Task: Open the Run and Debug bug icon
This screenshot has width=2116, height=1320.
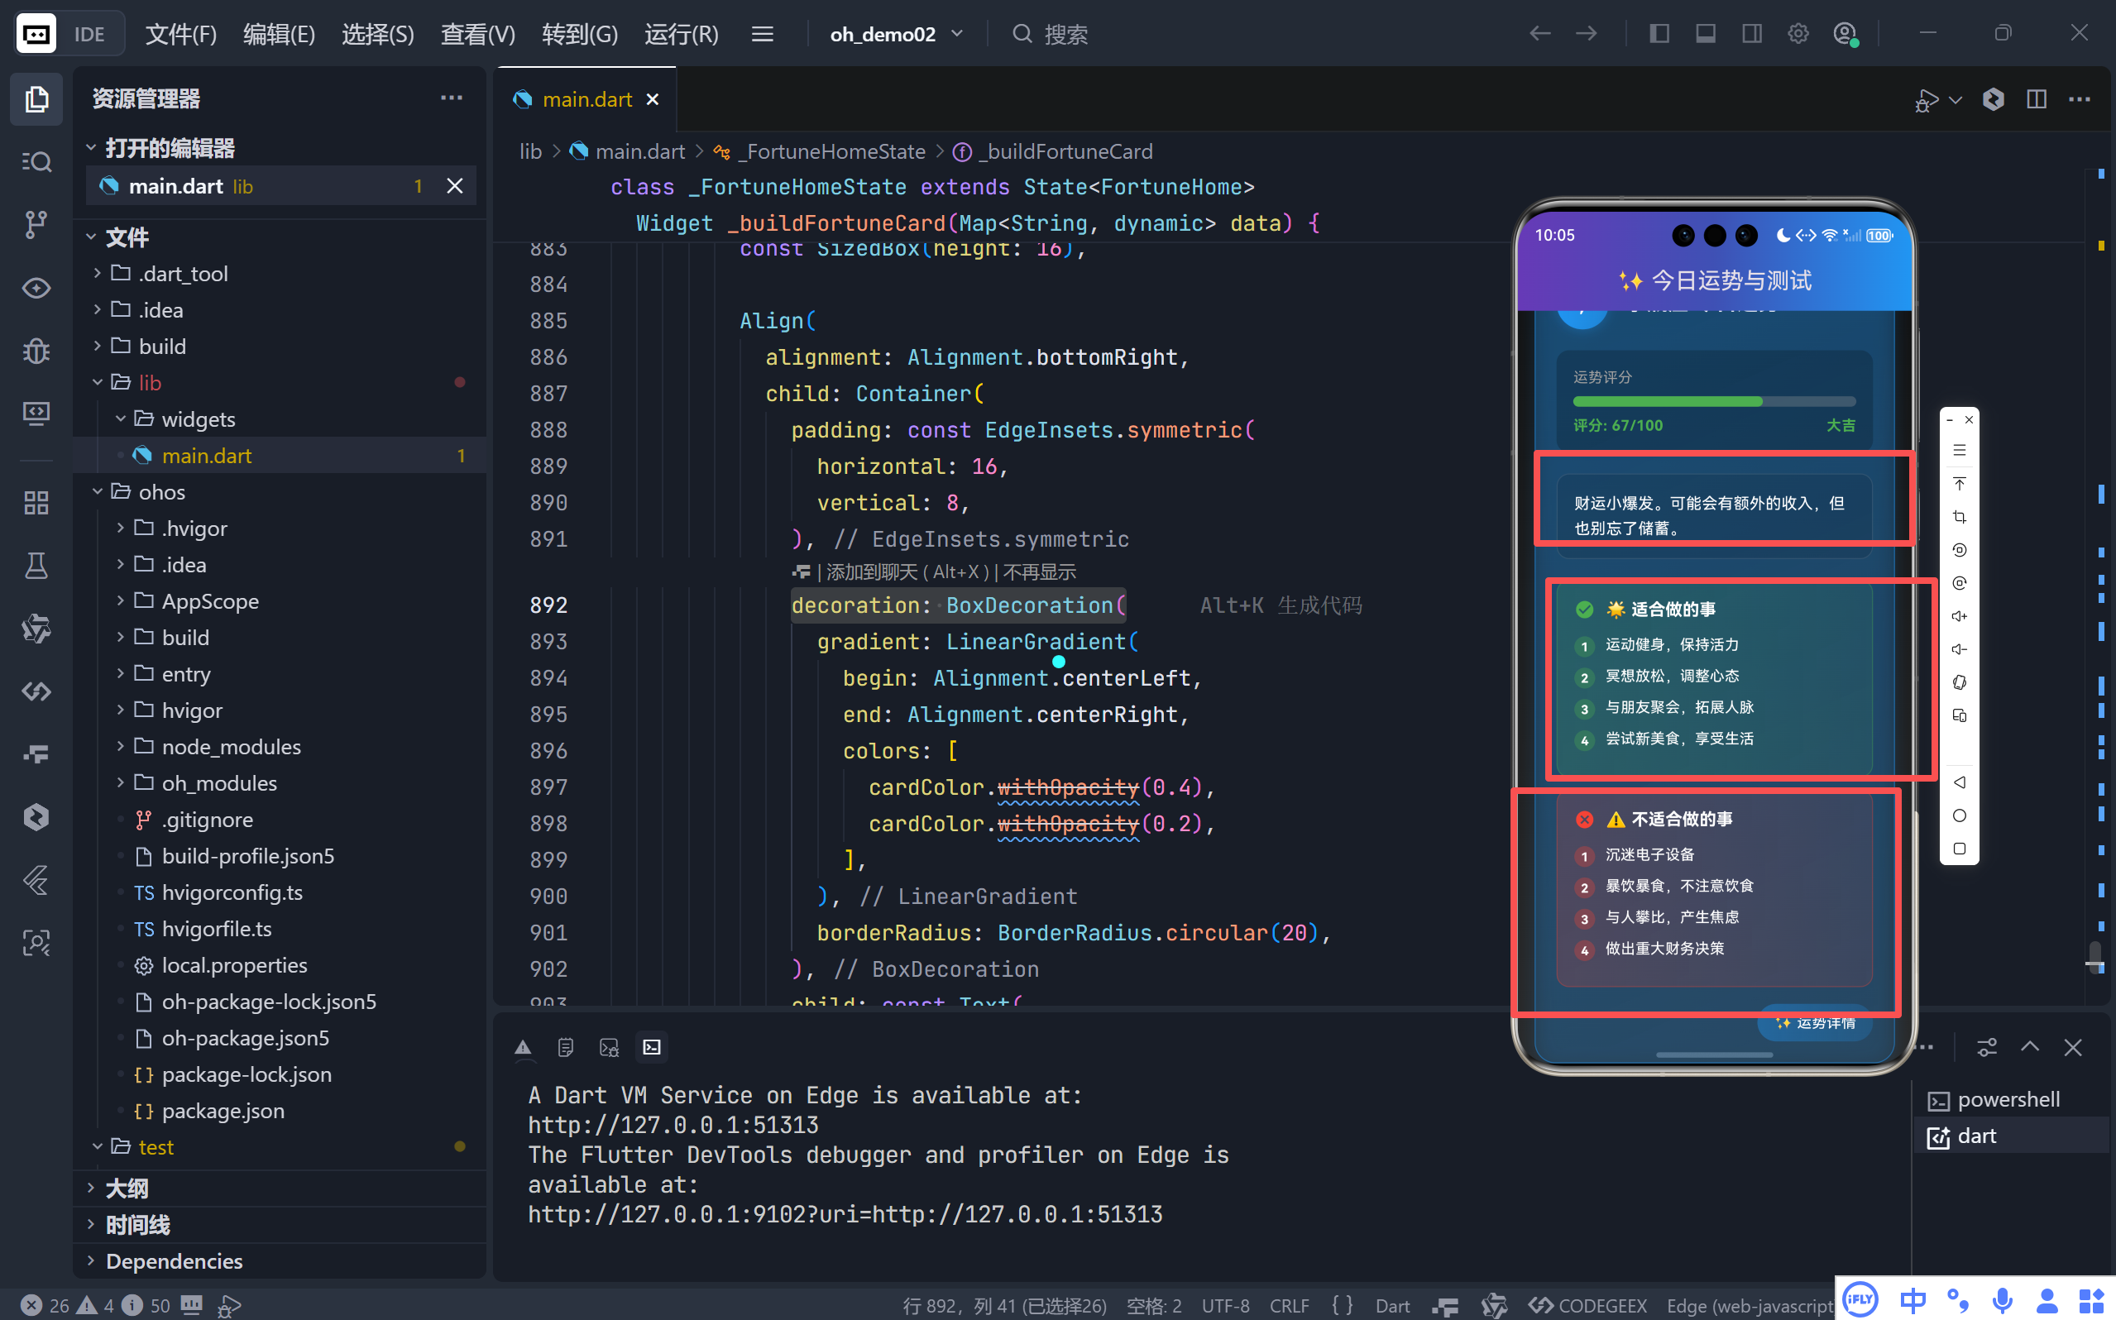Action: click(36, 351)
